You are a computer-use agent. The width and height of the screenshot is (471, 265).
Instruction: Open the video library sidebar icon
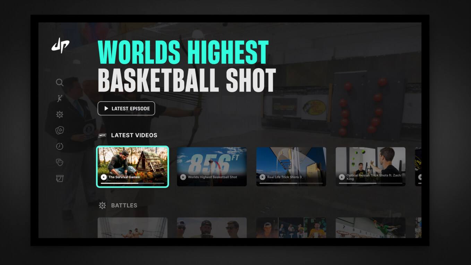(60, 130)
